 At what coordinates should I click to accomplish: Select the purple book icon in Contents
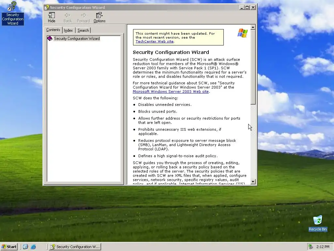[50, 39]
